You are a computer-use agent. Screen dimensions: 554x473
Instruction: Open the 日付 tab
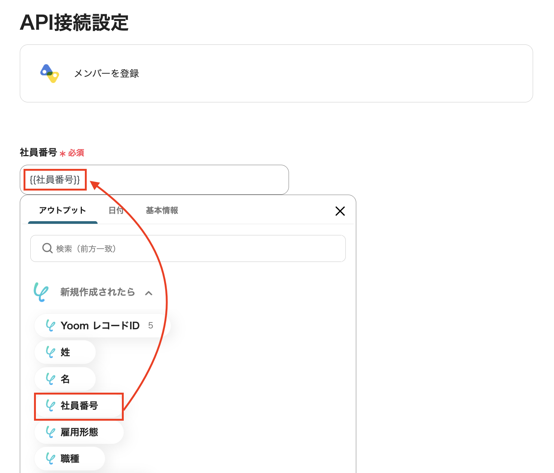point(116,210)
